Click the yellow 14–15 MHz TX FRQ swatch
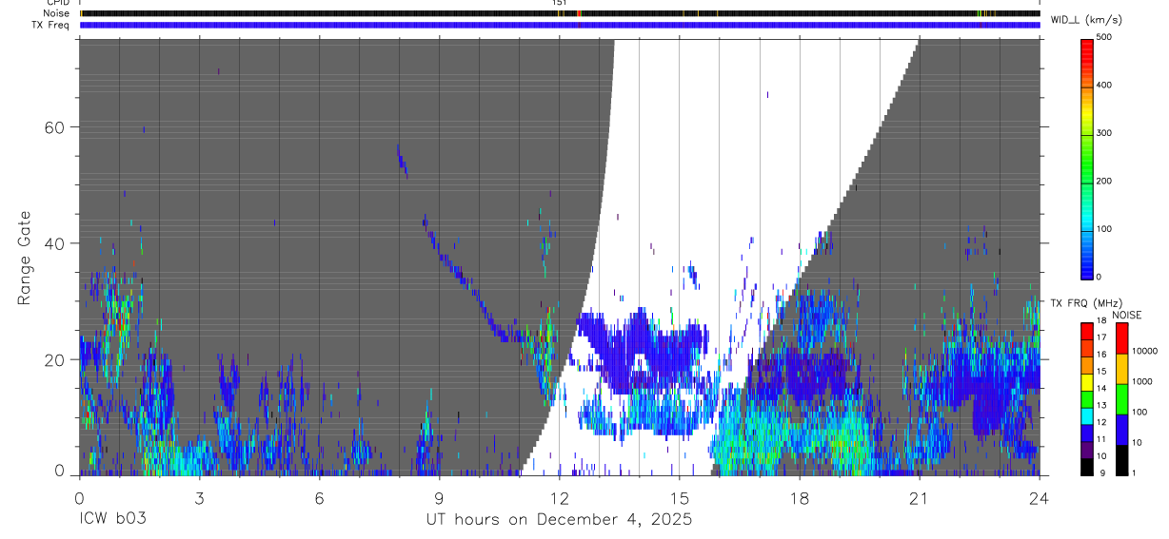1169x539 pixels. pos(1087,380)
